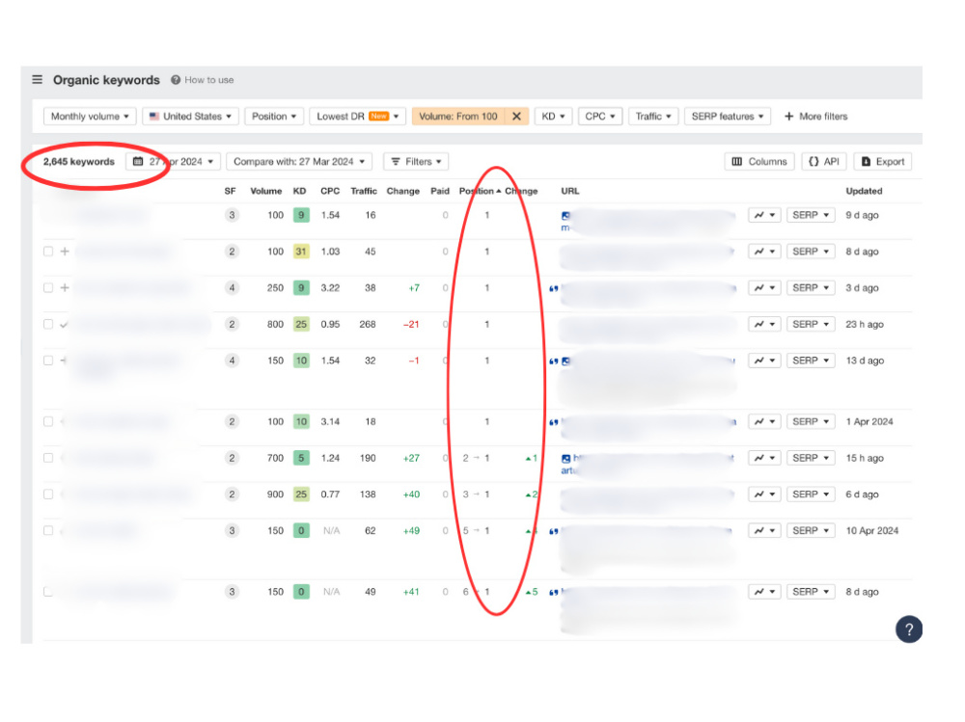Click the KD badge 9 in the volume 250 row
This screenshot has height=722, width=965.
click(301, 288)
